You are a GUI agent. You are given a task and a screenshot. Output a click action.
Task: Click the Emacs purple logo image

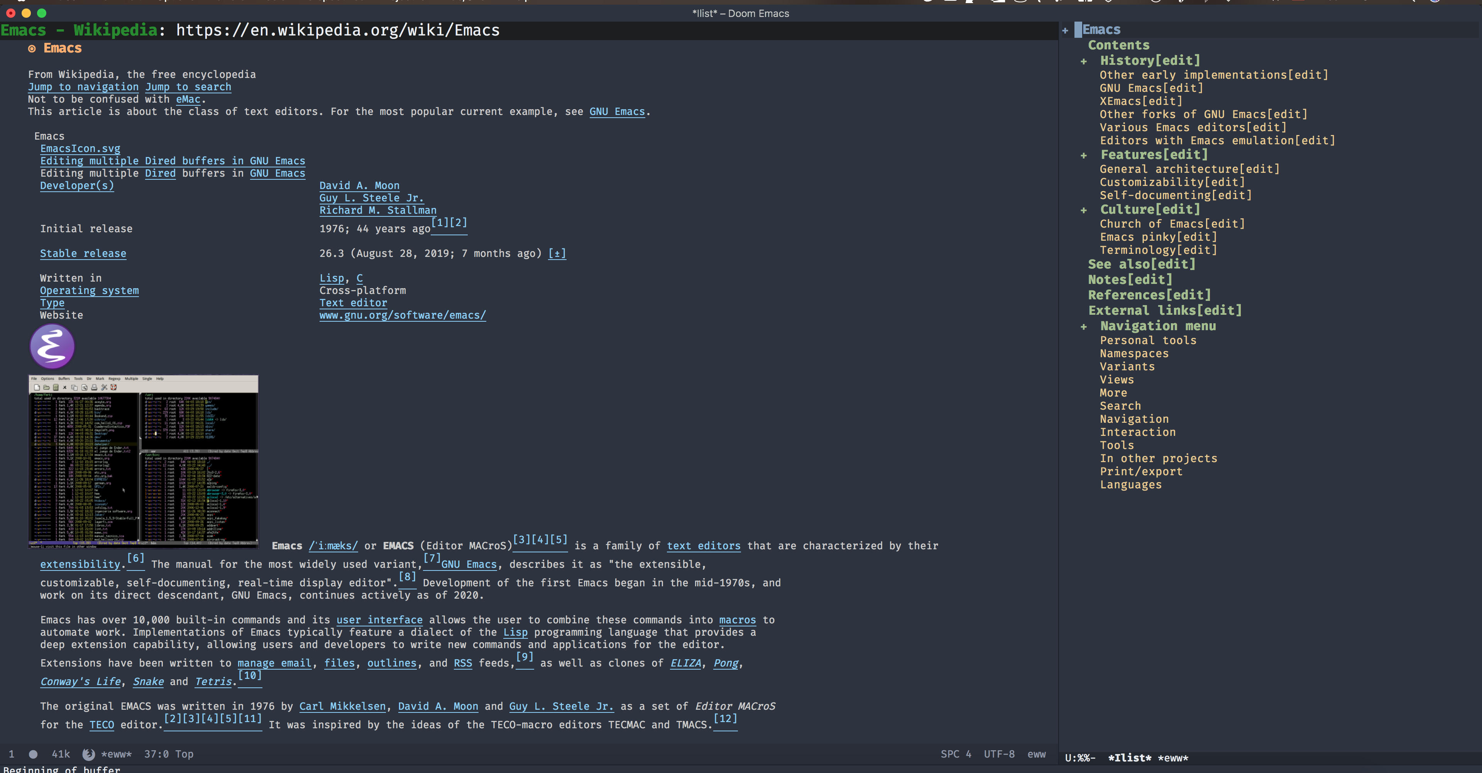52,346
